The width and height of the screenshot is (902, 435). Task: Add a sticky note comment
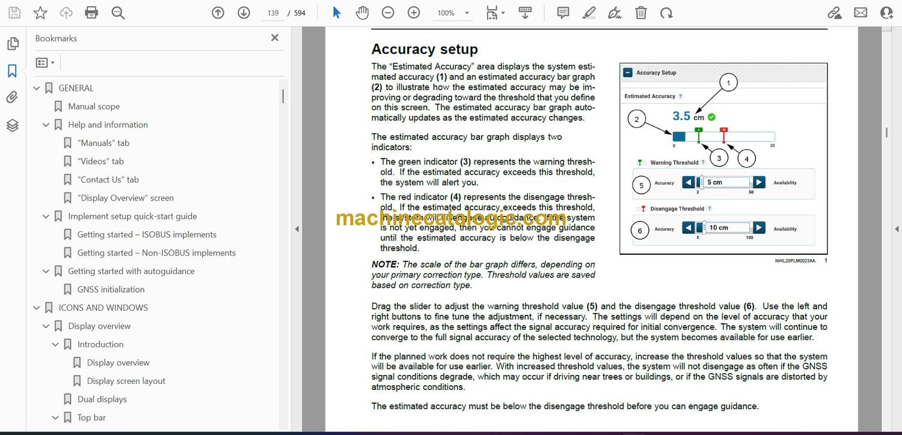563,13
